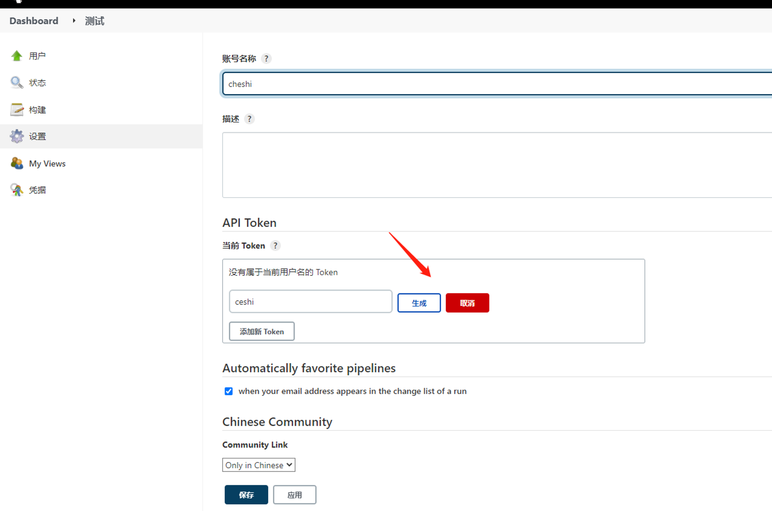The width and height of the screenshot is (772, 511).
Task: Click the Chinese Community heading
Action: coord(277,422)
